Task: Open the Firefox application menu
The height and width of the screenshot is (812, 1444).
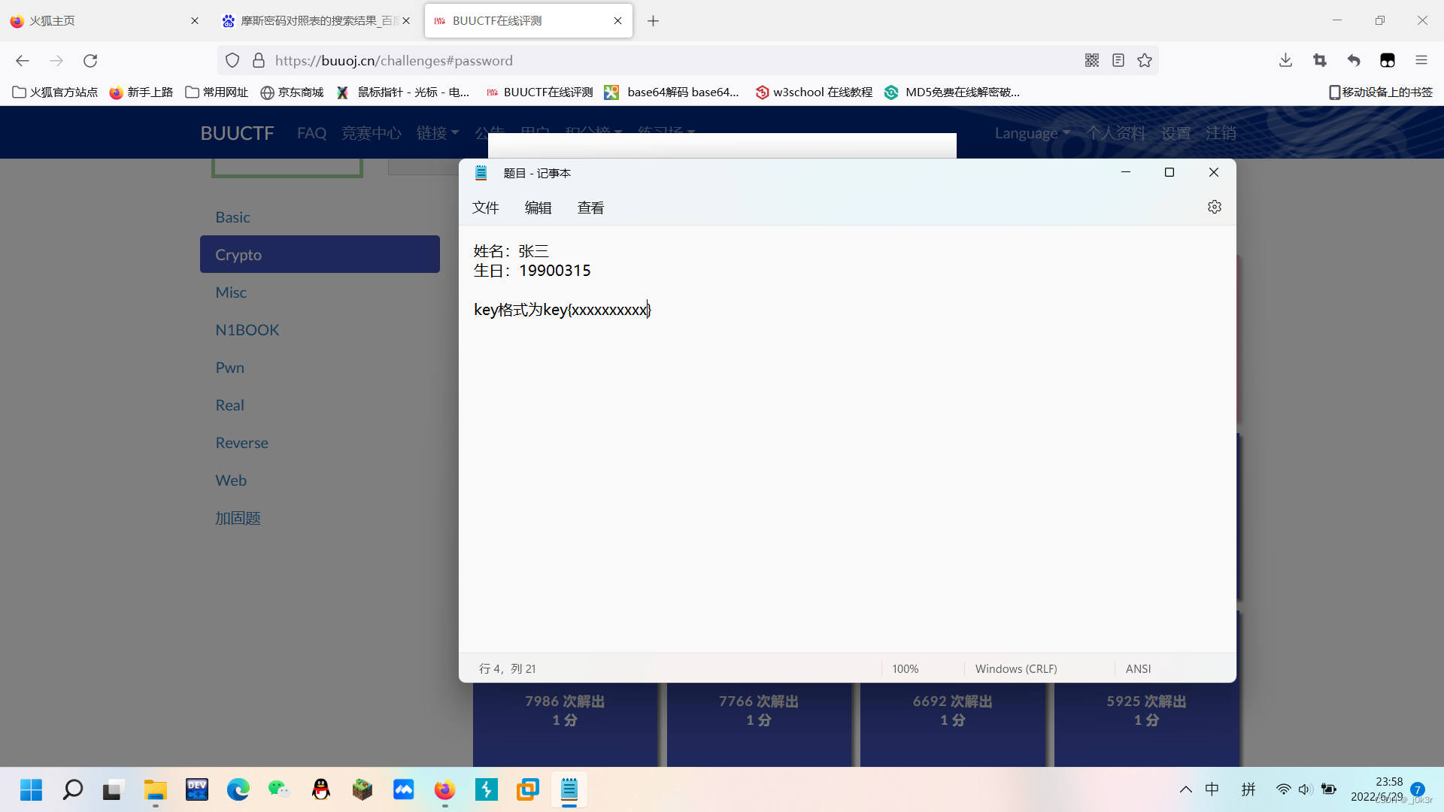Action: tap(1422, 60)
